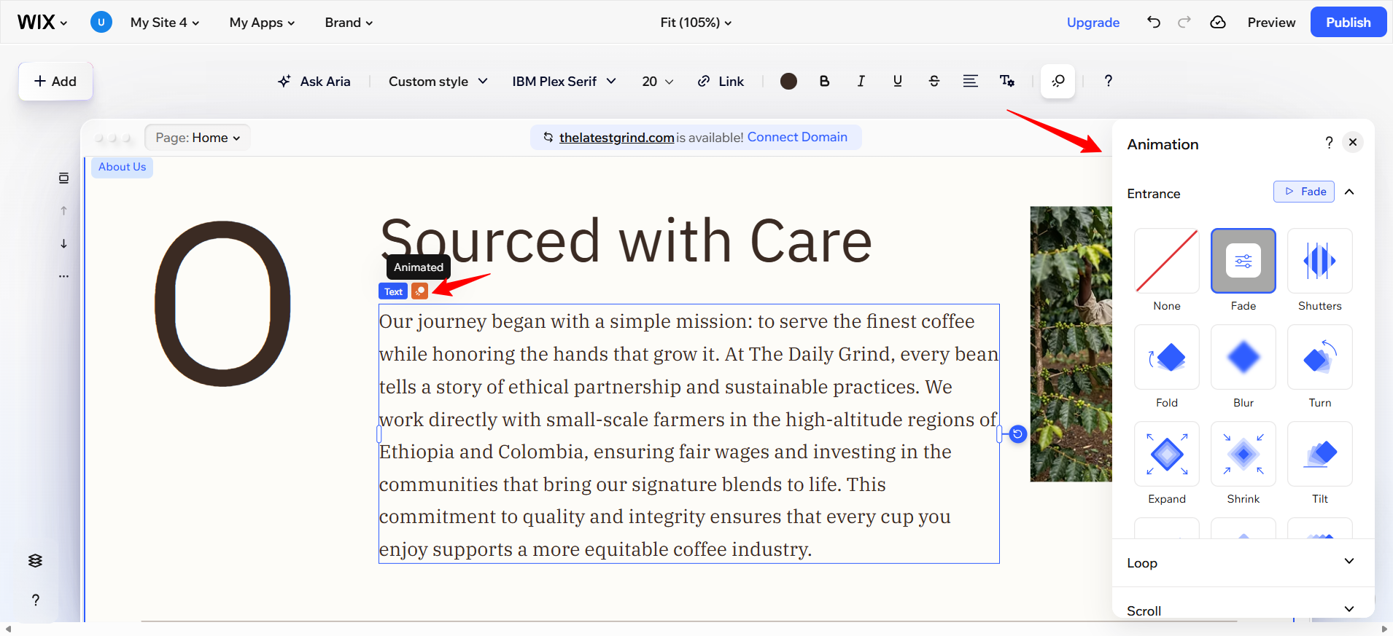The width and height of the screenshot is (1393, 636).
Task: Select the Fade animation tile
Action: (x=1243, y=261)
